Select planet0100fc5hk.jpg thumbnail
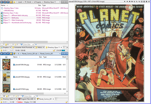The width and height of the screenshot is (151, 104). pos(6,64)
